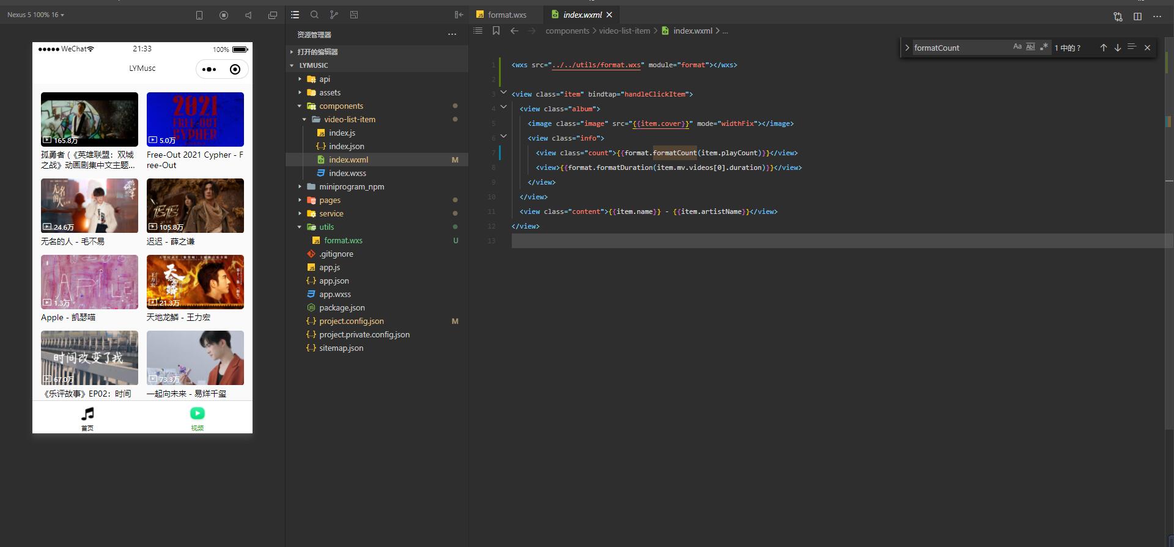Split the editor with the split icon
This screenshot has height=547, width=1174.
pos(1137,17)
